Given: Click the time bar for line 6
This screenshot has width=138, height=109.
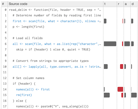Looking at the screenshot, I should pos(110,44).
